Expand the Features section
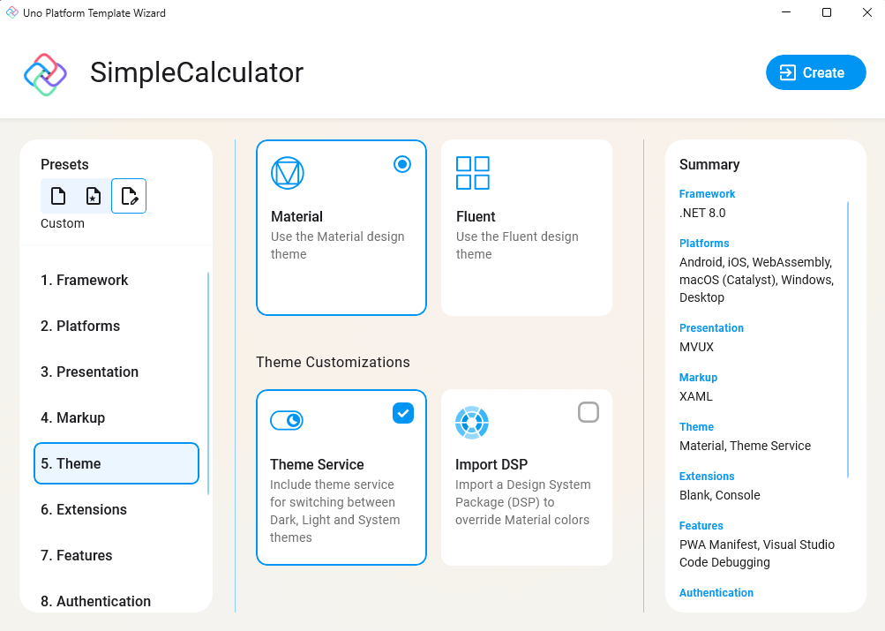885x631 pixels. 77,555
